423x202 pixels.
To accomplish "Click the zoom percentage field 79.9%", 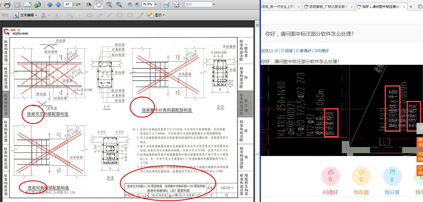I will click(x=148, y=4).
